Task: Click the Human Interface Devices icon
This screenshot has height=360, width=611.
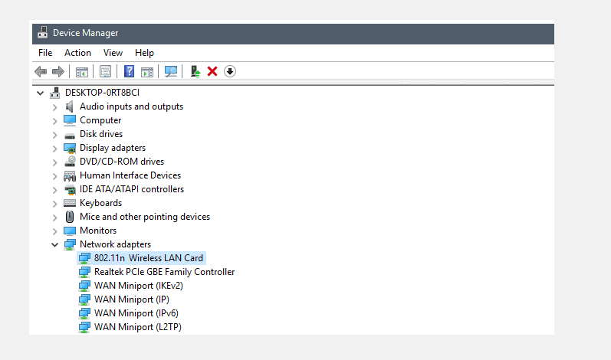Action: (70, 176)
